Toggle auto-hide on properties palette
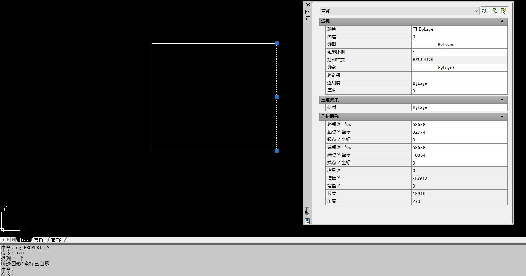 point(307,12)
